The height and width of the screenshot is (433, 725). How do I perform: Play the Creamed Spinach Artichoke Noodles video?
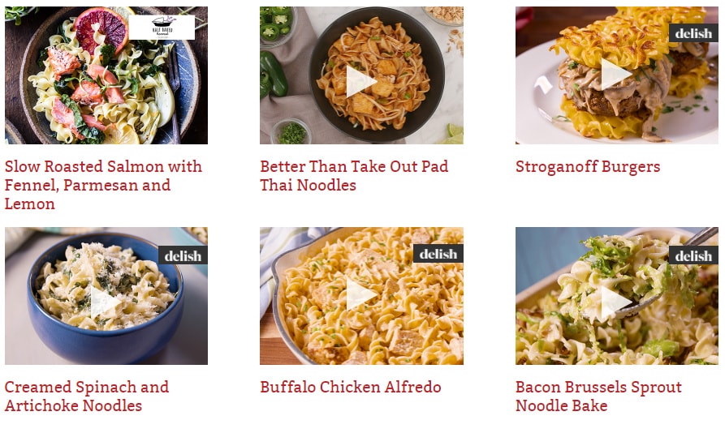tap(105, 302)
